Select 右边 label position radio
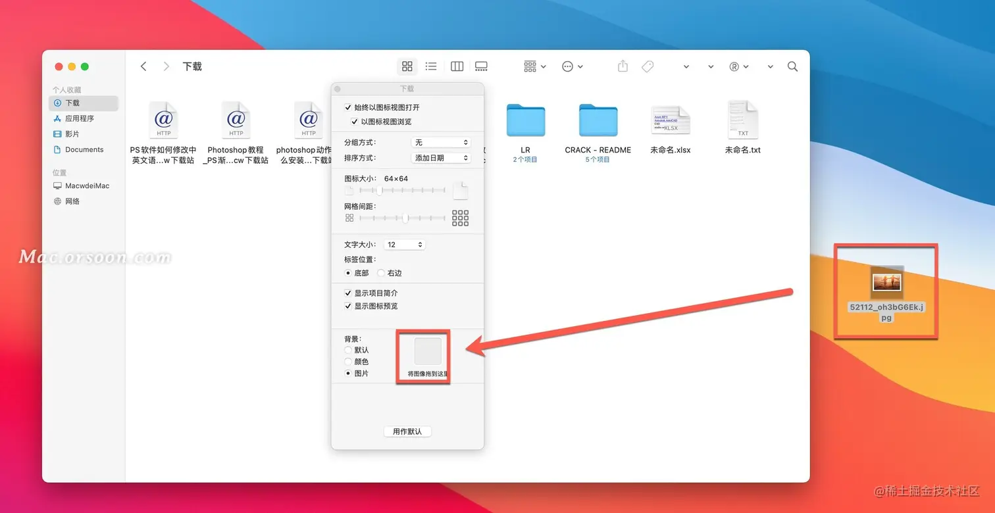Image resolution: width=995 pixels, height=513 pixels. 381,273
